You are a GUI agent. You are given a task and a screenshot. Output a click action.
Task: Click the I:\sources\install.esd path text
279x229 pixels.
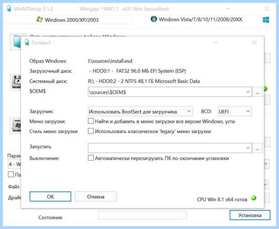point(110,61)
